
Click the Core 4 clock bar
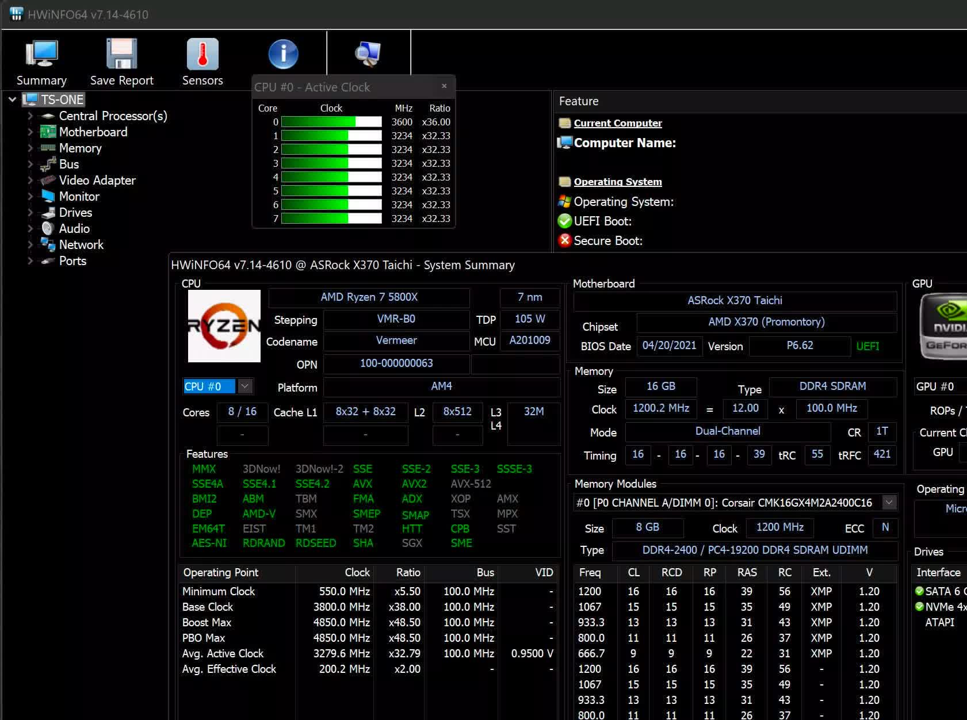click(331, 177)
